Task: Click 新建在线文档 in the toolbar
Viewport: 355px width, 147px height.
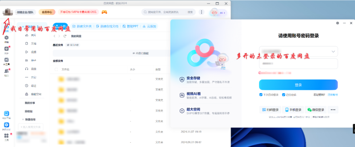Action: [x=107, y=26]
